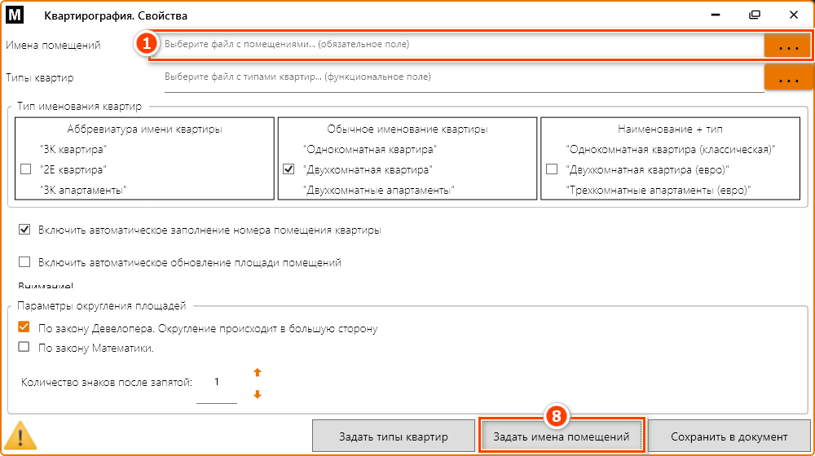Browse for room names file
The height and width of the screenshot is (456, 815).
point(787,46)
